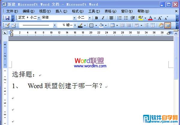Expand Tables and Borders toolbar options

(177, 25)
